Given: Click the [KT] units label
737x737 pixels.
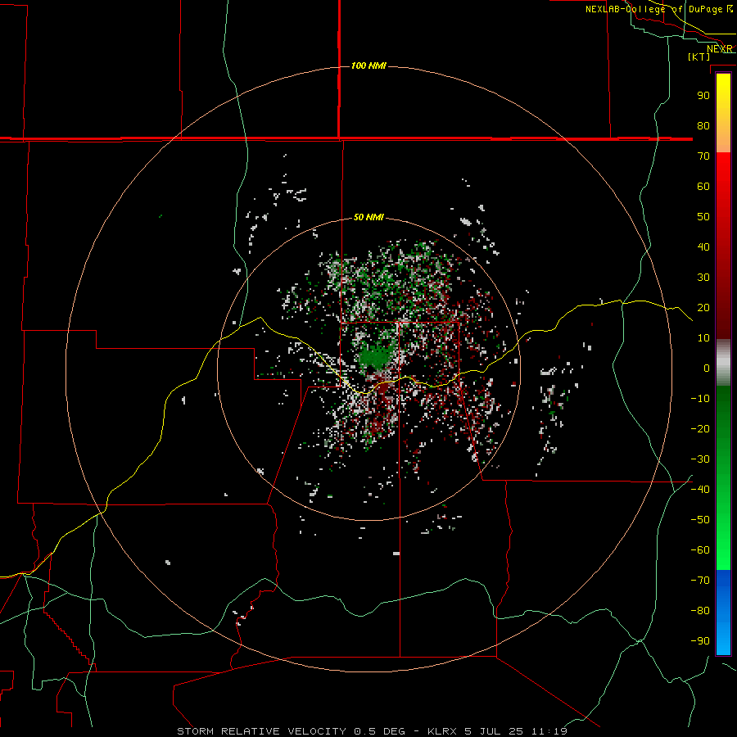Looking at the screenshot, I should click(x=699, y=57).
